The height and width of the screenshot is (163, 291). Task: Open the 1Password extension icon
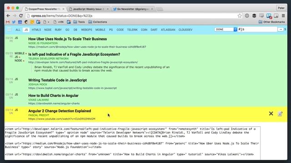247,16
